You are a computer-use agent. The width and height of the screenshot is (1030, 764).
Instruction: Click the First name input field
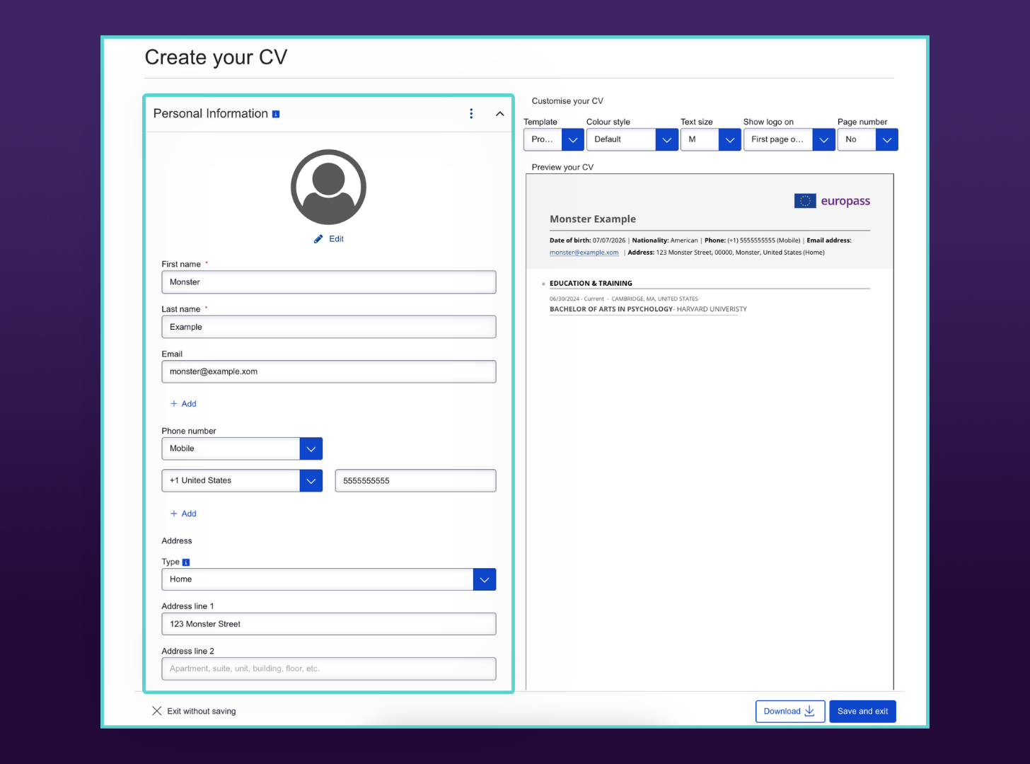pyautogui.click(x=329, y=282)
